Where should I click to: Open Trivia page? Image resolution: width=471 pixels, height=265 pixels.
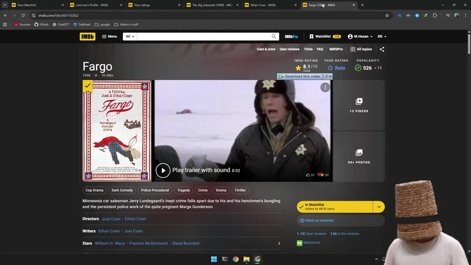(308, 49)
